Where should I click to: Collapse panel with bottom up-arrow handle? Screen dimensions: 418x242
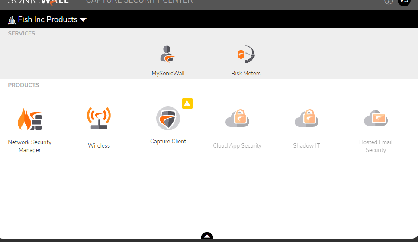pos(207,236)
